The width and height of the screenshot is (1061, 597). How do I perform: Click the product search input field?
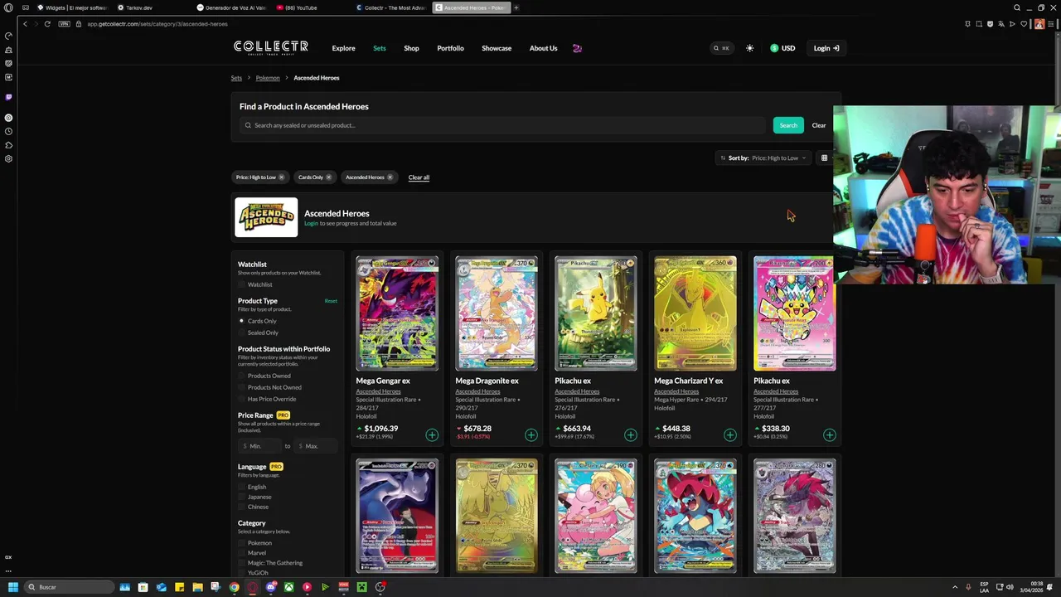pyautogui.click(x=502, y=125)
